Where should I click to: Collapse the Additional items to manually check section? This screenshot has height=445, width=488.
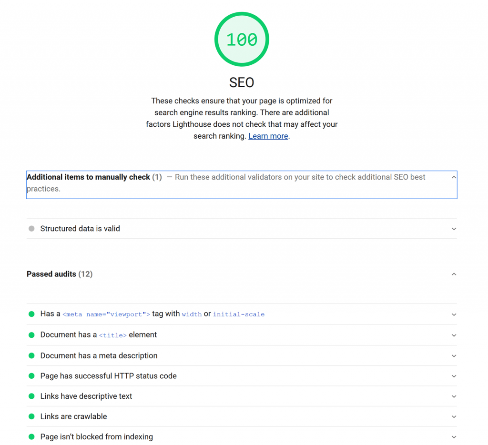point(454,177)
